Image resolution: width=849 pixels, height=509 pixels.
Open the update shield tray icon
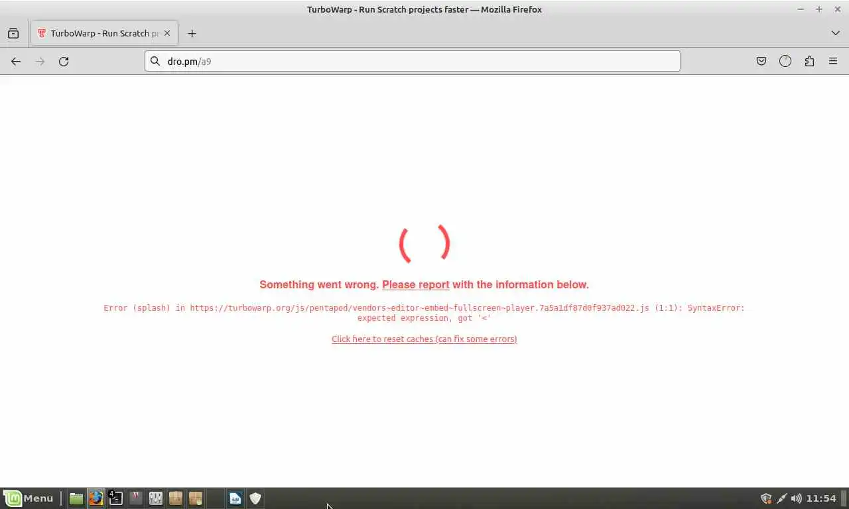click(x=766, y=498)
